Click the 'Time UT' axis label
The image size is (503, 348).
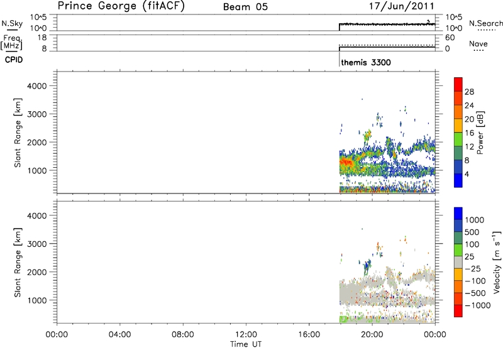click(x=246, y=344)
